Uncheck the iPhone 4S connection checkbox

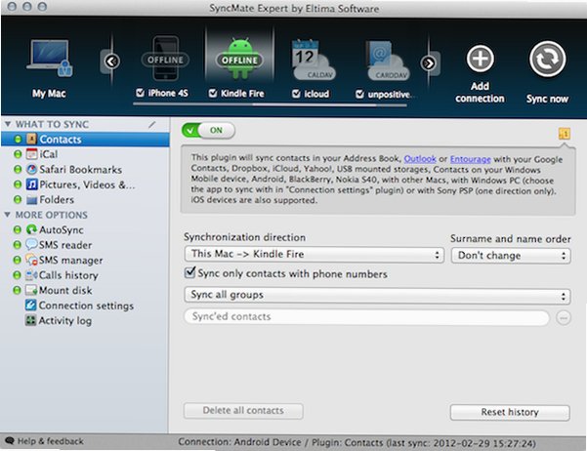(140, 93)
